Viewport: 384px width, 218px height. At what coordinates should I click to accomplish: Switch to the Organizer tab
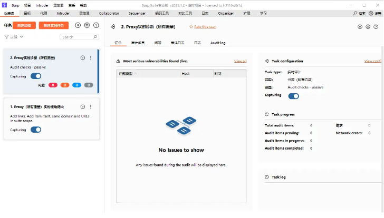click(226, 14)
